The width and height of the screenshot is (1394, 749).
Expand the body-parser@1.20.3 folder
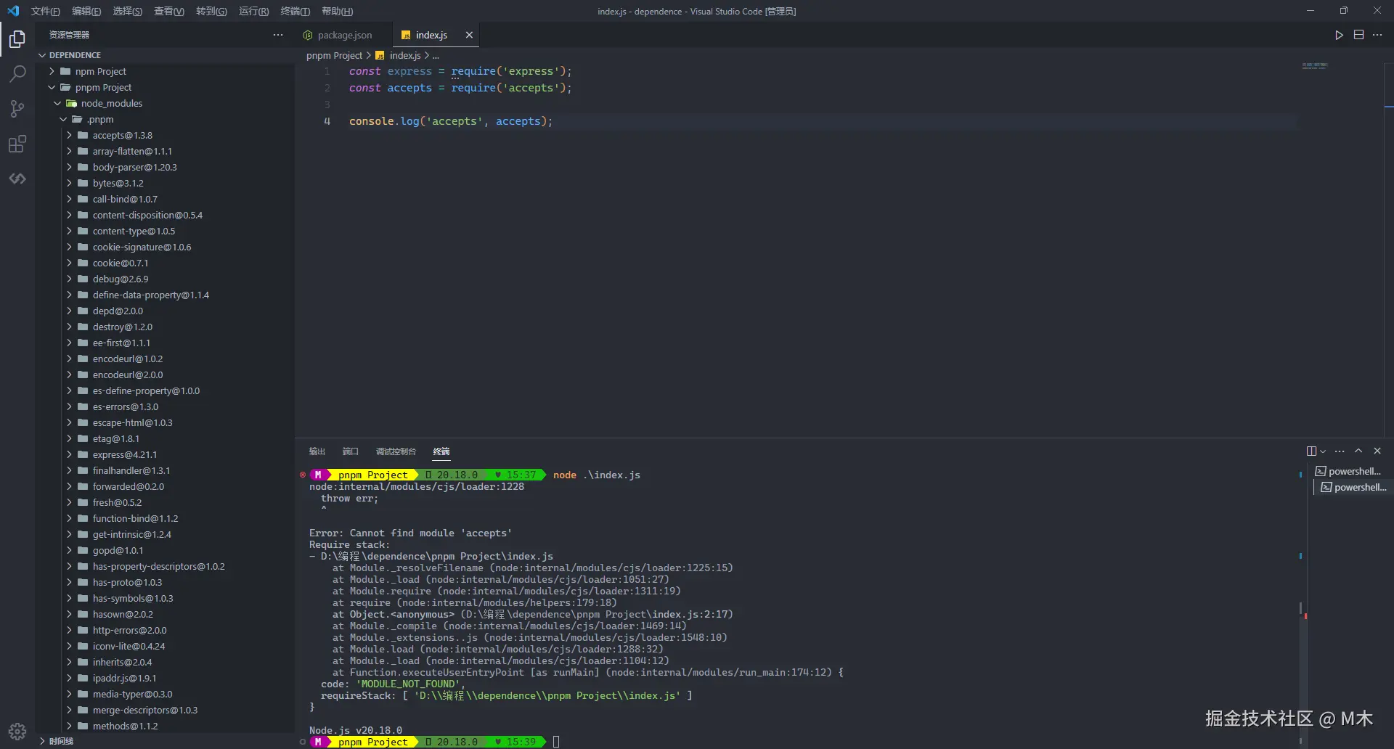click(69, 167)
